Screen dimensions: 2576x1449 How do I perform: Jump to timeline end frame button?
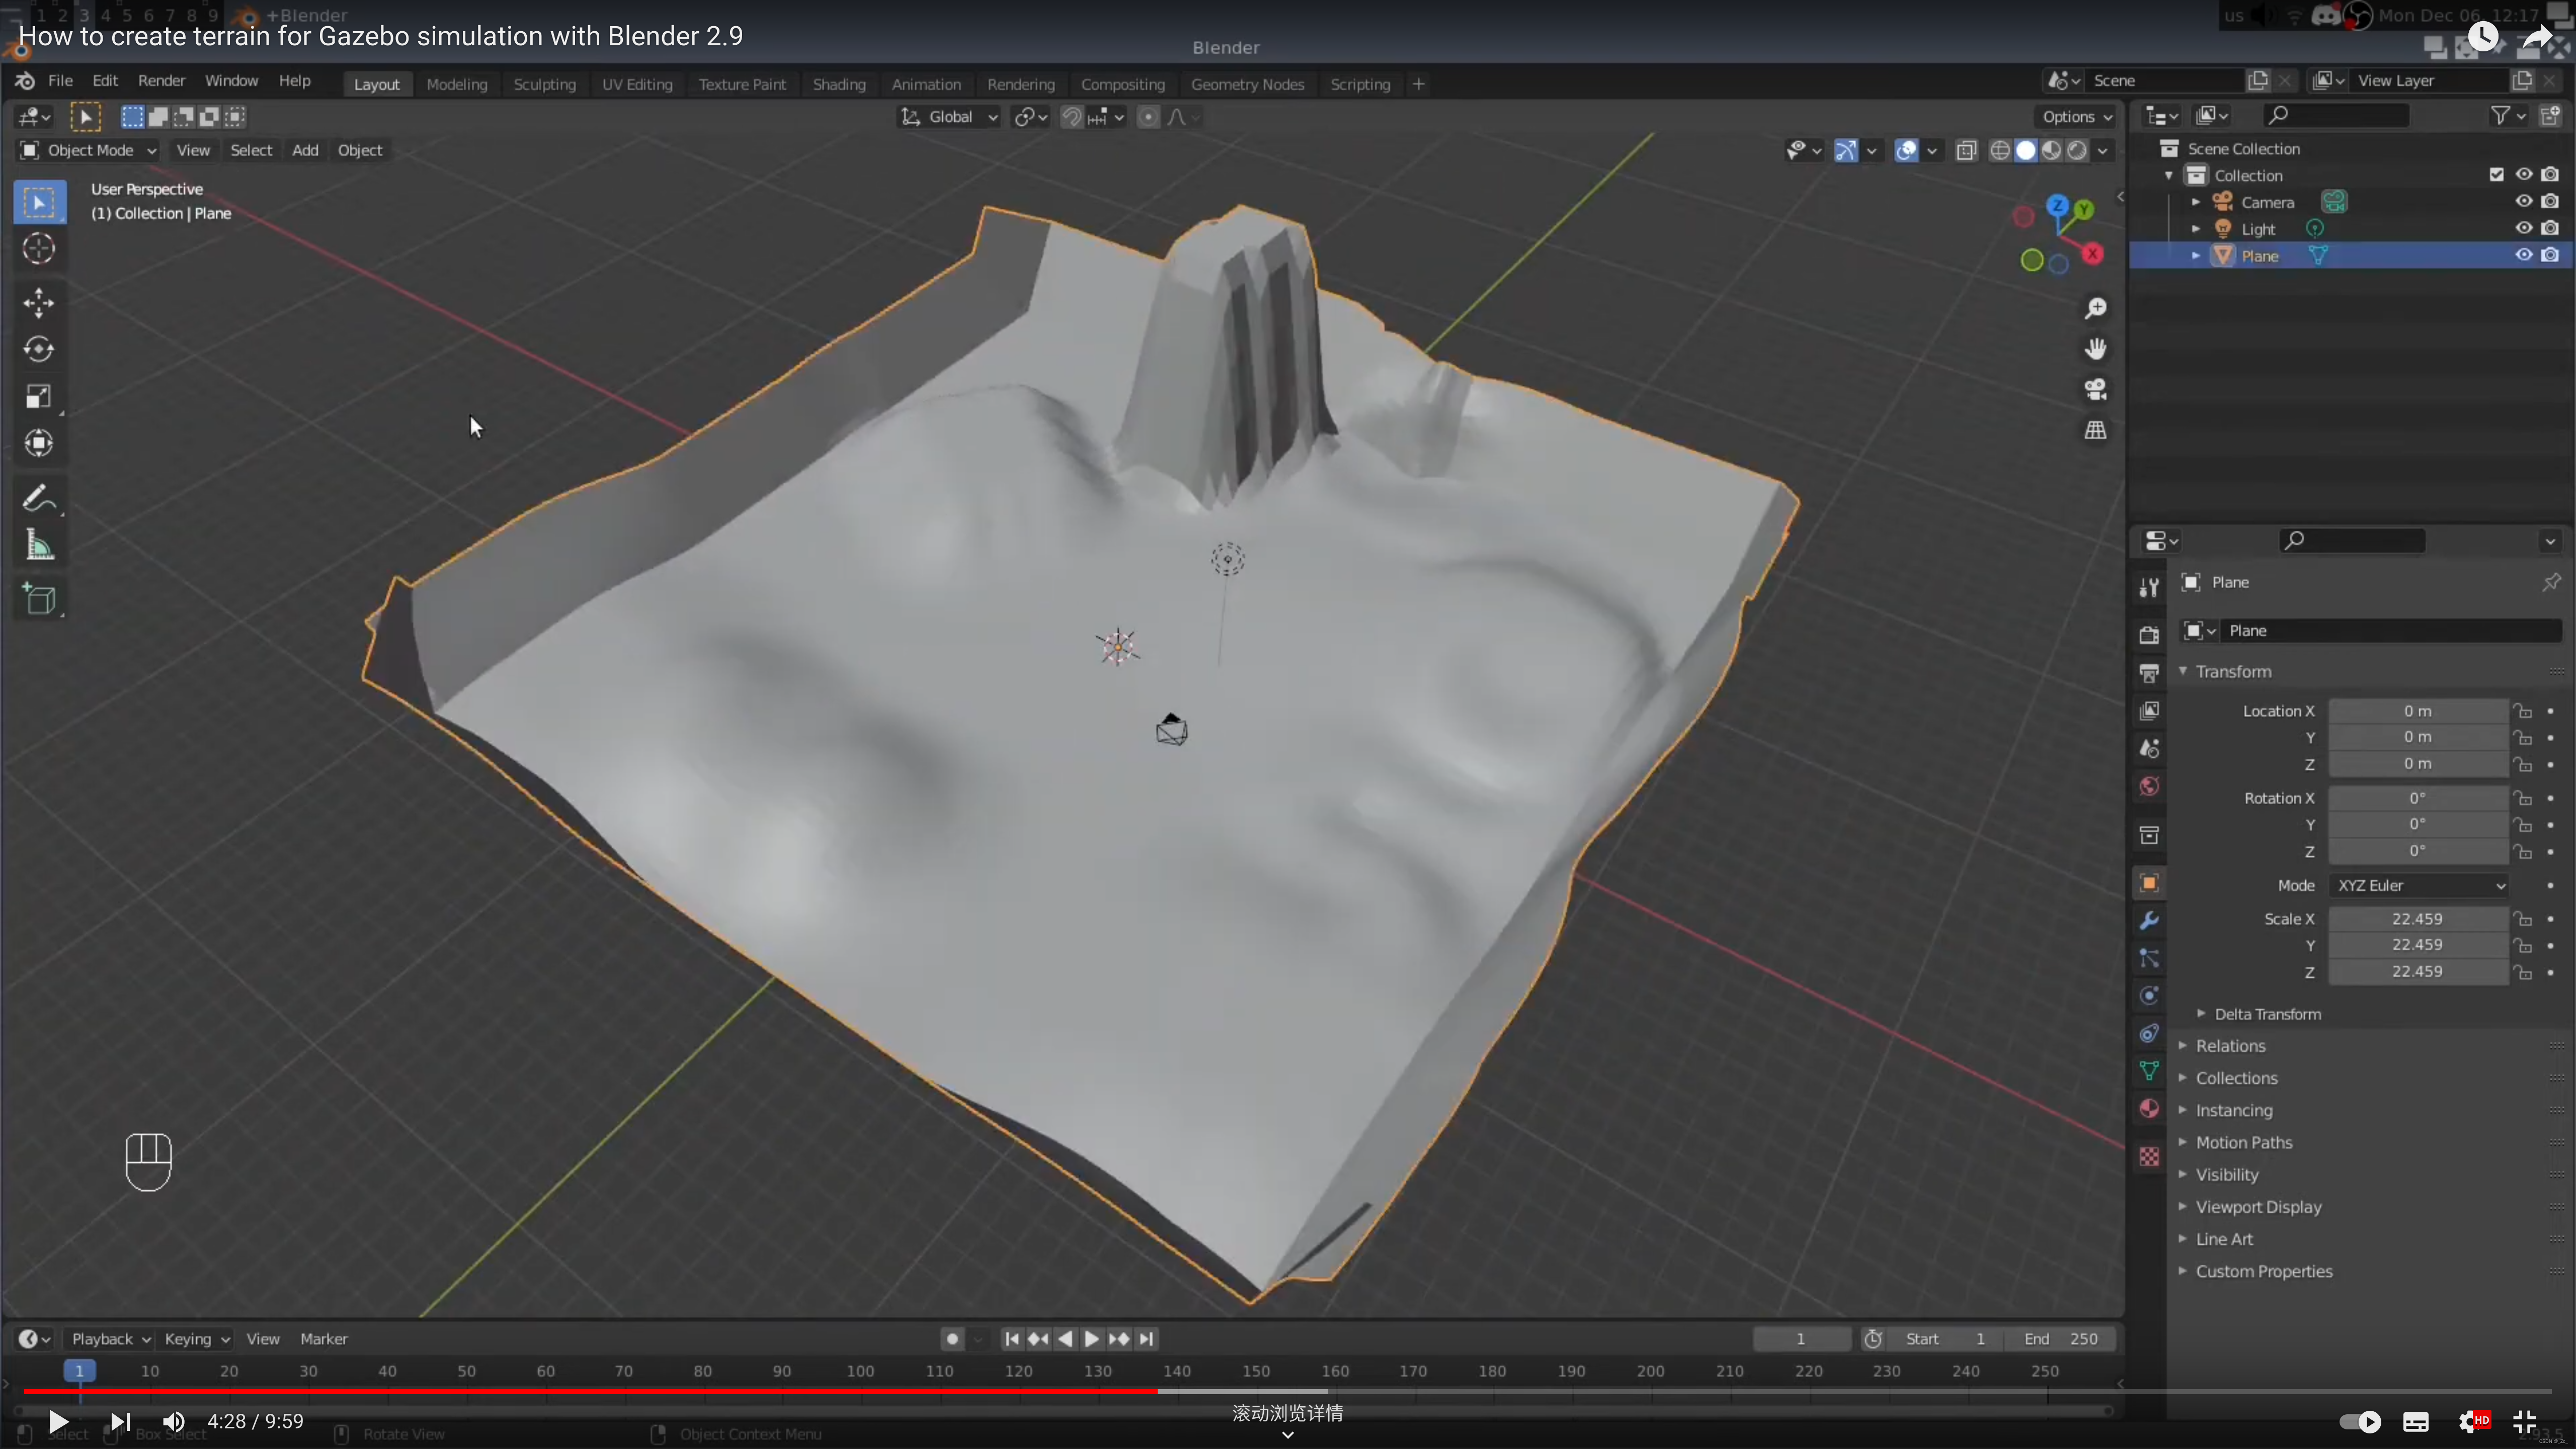1146,1339
